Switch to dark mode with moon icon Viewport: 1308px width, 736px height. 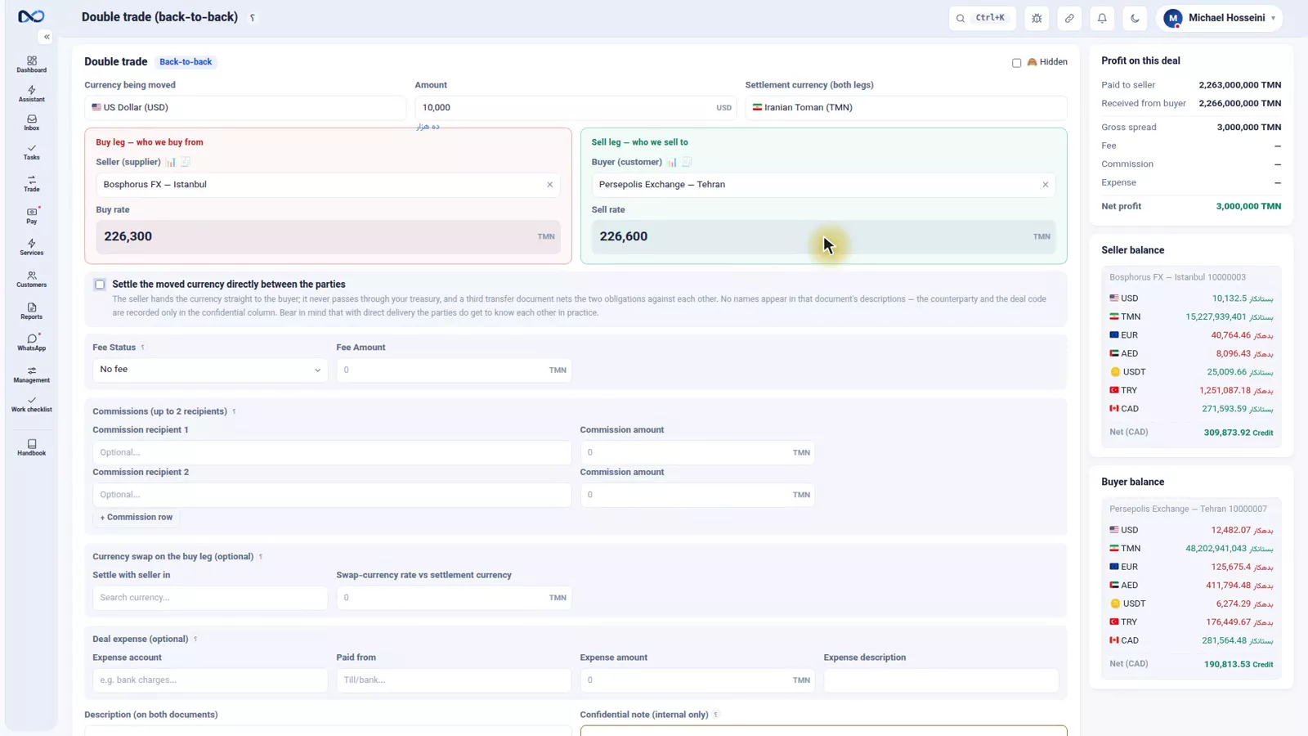pos(1135,18)
